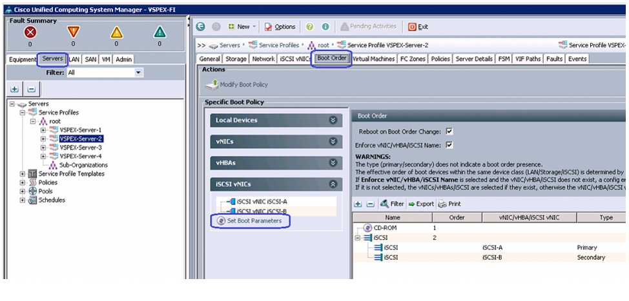Toggle Enforce vNIC/vHBA/iSCSI Name checkbox
629x301 pixels.
449,145
